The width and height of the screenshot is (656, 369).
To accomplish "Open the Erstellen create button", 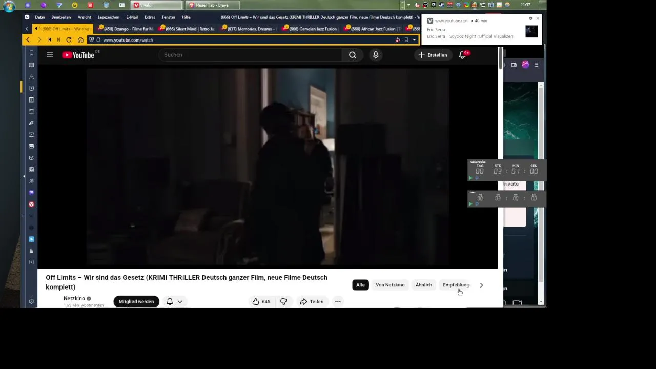I will 433,55.
